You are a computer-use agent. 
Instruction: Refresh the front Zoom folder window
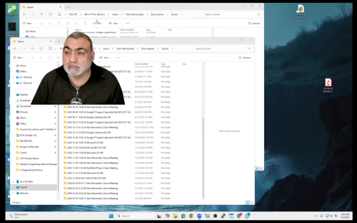point(41,48)
